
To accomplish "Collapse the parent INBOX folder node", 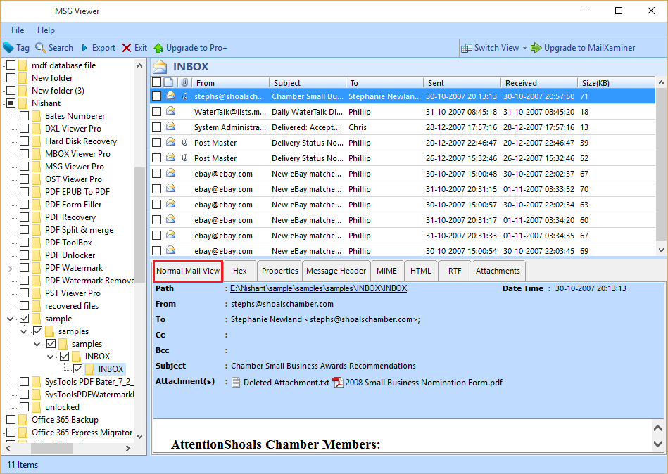I will point(50,357).
